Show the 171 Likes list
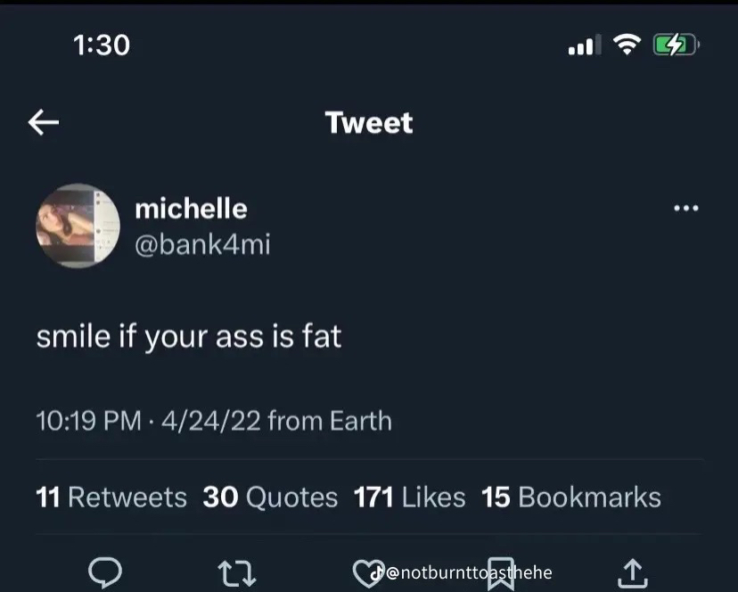This screenshot has height=592, width=738. [x=409, y=497]
